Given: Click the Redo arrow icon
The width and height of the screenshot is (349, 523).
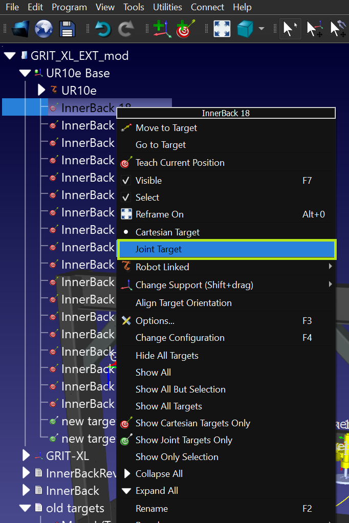Looking at the screenshot, I should [x=125, y=29].
